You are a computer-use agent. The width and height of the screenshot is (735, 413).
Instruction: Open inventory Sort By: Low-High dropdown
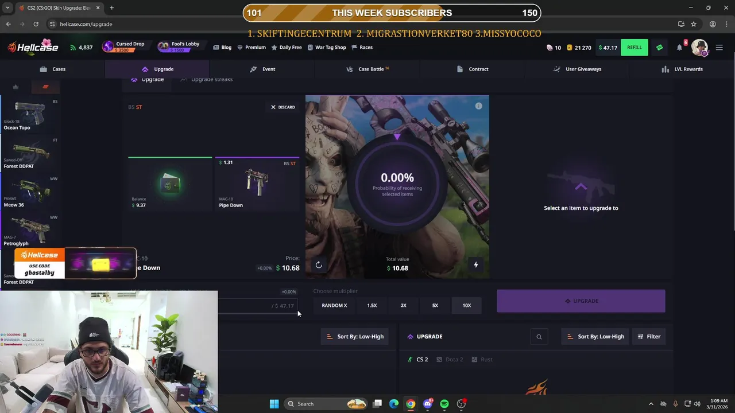[x=355, y=337]
